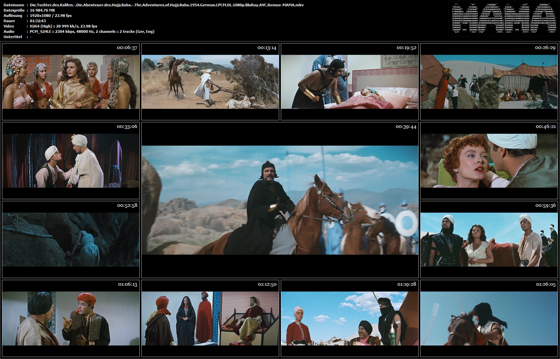
Task: Click the mkv file name text
Action: click(x=167, y=5)
